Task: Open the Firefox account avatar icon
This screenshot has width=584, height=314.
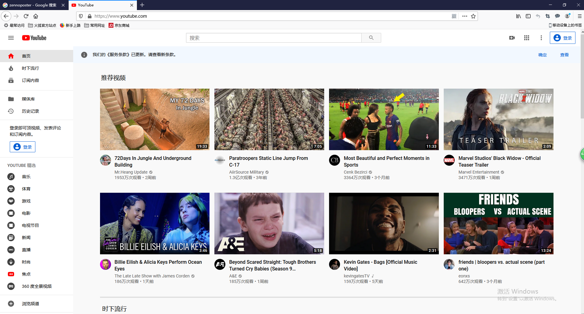Action: tap(567, 16)
